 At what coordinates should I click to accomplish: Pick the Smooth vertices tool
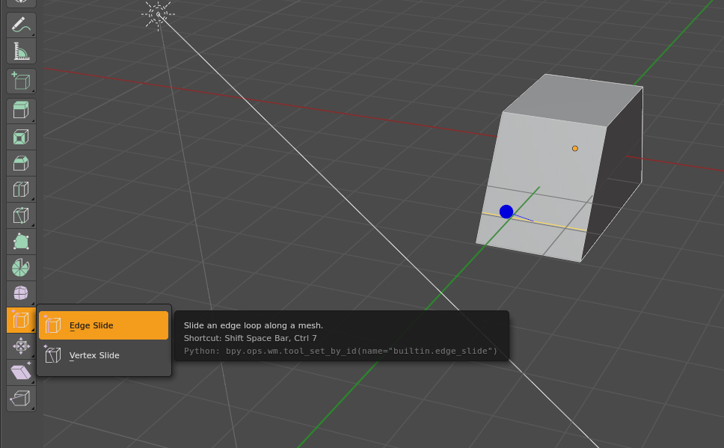coord(21,293)
